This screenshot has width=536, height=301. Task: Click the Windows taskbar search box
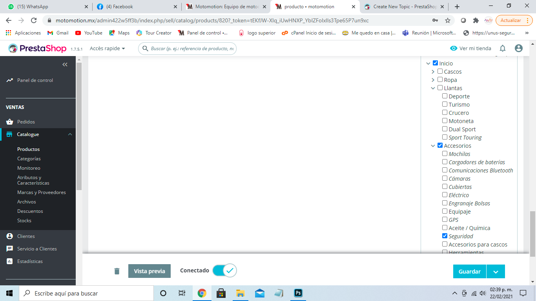click(x=86, y=293)
